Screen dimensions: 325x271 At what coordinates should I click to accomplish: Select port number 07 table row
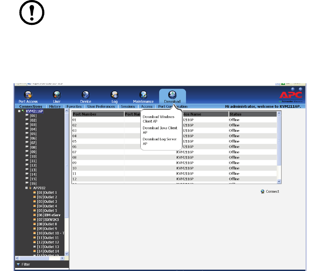point(174,152)
